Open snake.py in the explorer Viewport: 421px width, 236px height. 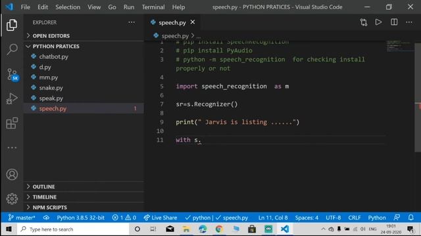pyautogui.click(x=84, y=88)
